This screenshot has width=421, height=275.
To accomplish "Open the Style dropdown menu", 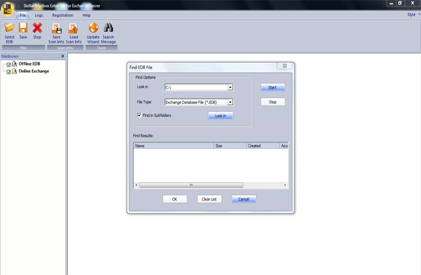I will point(413,14).
